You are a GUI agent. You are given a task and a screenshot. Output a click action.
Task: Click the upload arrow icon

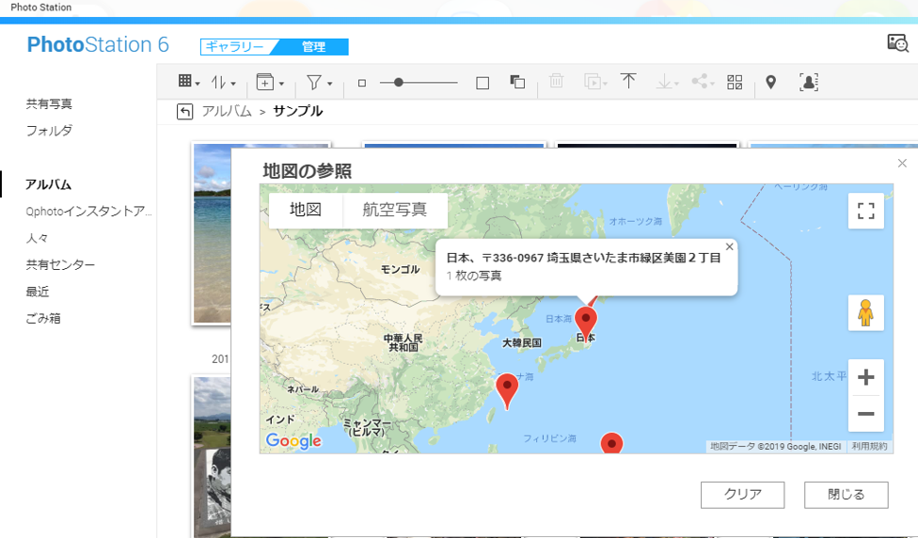click(628, 82)
